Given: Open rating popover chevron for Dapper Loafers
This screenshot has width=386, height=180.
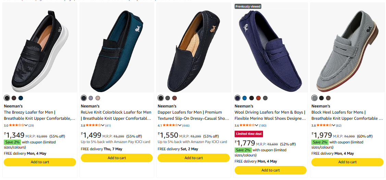Looking at the screenshot, I should [180, 125].
